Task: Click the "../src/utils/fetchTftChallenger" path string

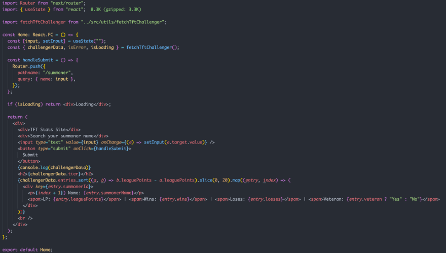Action: [122, 22]
